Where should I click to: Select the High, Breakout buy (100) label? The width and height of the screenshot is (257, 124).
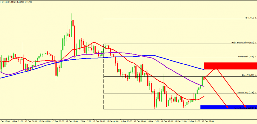[x=243, y=43]
